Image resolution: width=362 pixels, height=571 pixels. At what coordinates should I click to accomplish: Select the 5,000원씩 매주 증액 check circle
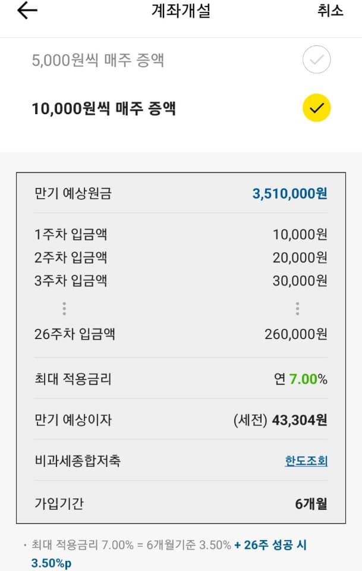(x=316, y=59)
